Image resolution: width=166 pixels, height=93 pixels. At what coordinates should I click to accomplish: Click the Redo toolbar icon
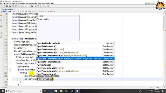pos(16,6)
